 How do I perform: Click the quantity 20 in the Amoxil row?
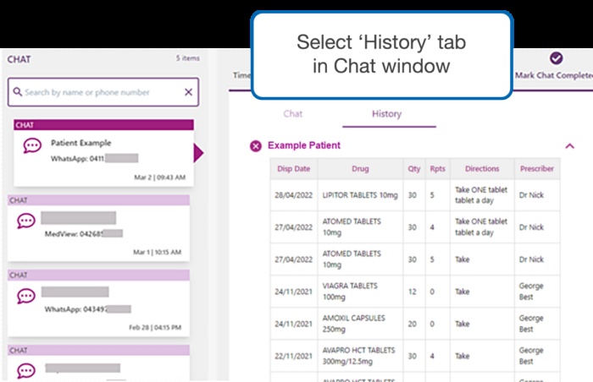pyautogui.click(x=413, y=324)
